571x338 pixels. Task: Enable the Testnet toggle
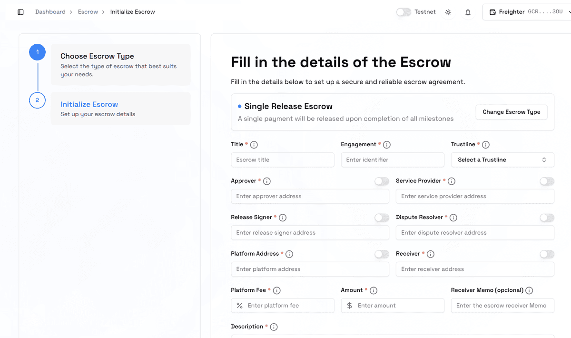click(x=404, y=11)
